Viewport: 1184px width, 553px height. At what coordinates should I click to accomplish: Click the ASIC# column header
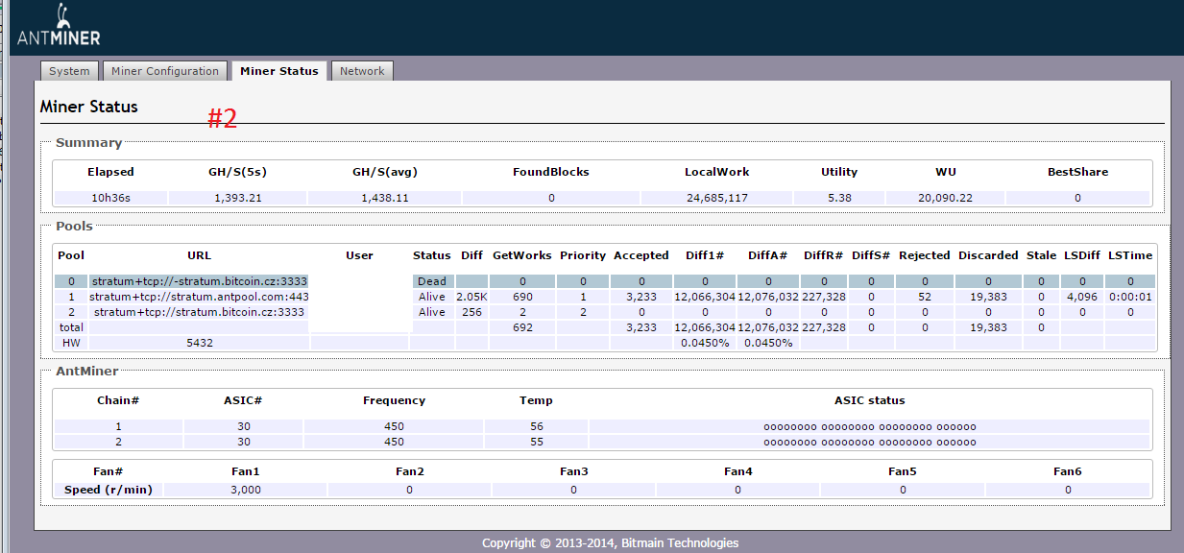241,400
